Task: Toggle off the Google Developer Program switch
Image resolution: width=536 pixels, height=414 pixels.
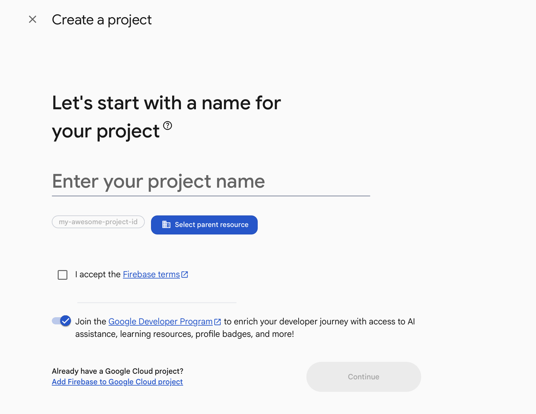Action: tap(61, 321)
